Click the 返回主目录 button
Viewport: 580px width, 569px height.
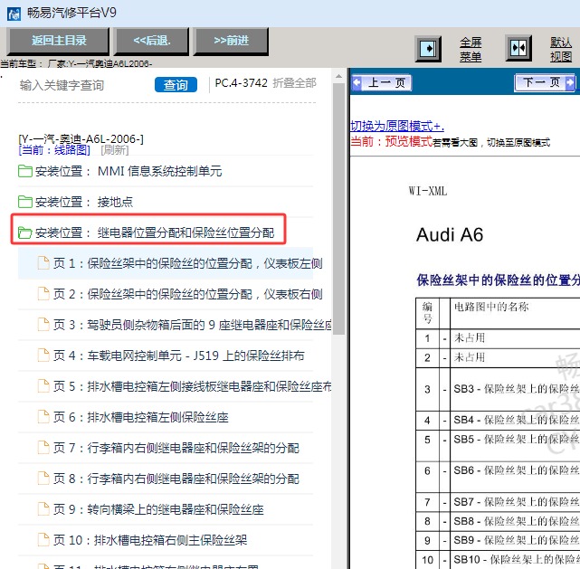(59, 41)
